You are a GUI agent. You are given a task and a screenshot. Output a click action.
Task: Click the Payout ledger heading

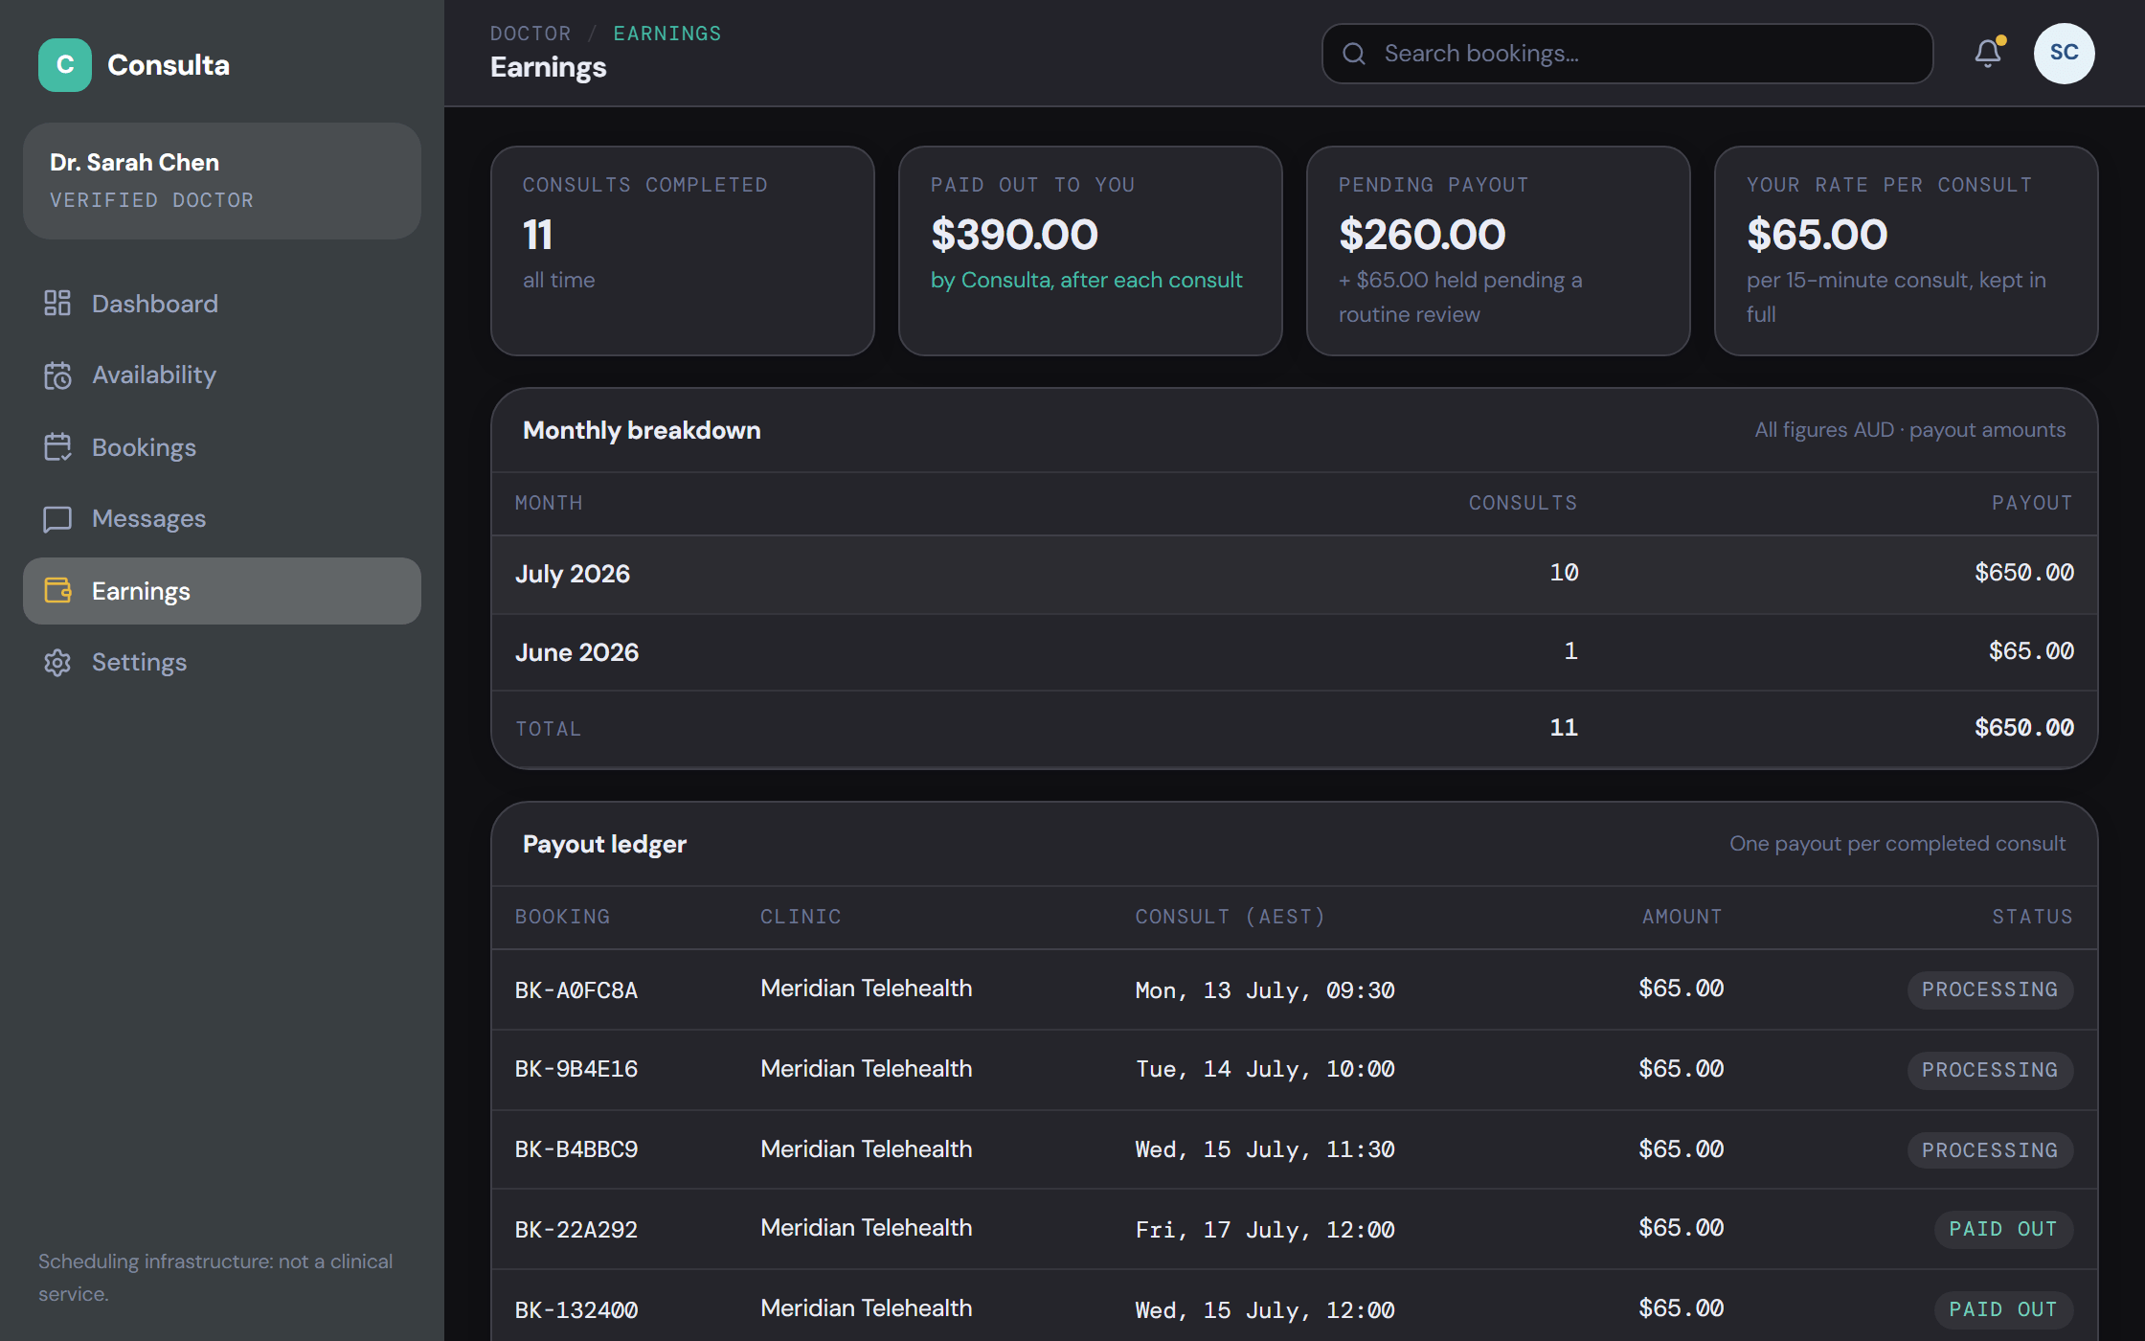click(604, 844)
